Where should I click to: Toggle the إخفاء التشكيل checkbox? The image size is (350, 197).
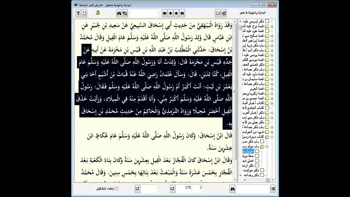tap(117, 189)
